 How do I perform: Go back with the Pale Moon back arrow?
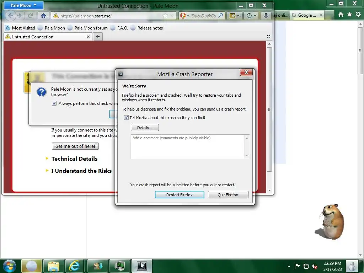[x=10, y=16]
